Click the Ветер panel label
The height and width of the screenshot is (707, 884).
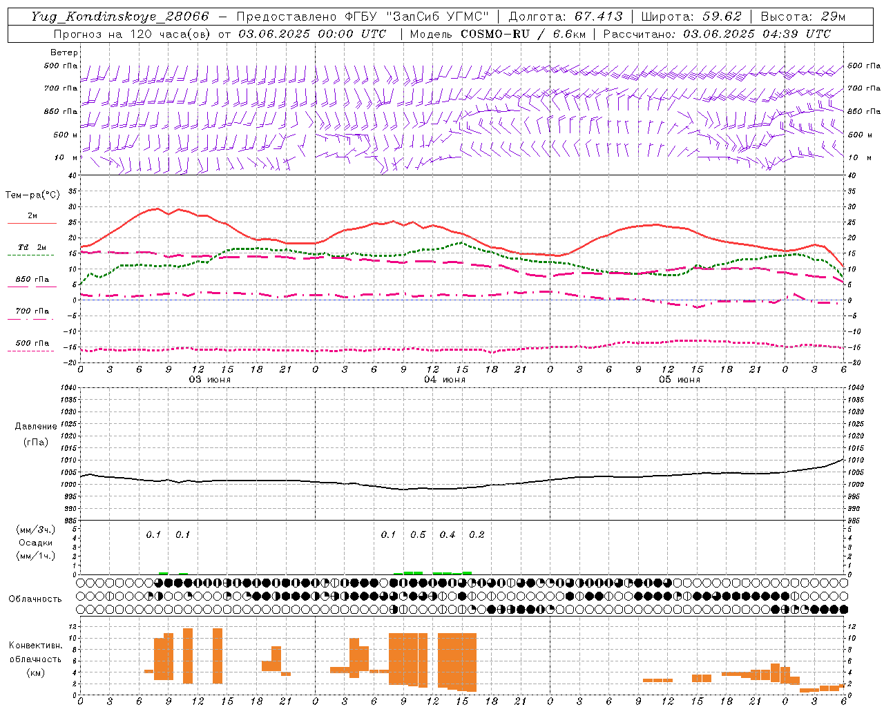(x=64, y=52)
